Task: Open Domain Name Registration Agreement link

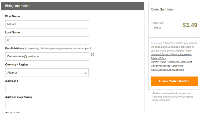Action: (171, 62)
